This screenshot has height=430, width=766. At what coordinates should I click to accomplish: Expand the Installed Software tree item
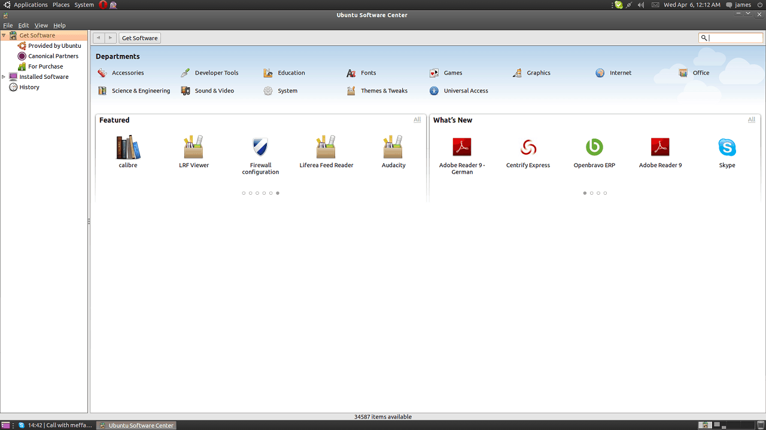point(4,77)
